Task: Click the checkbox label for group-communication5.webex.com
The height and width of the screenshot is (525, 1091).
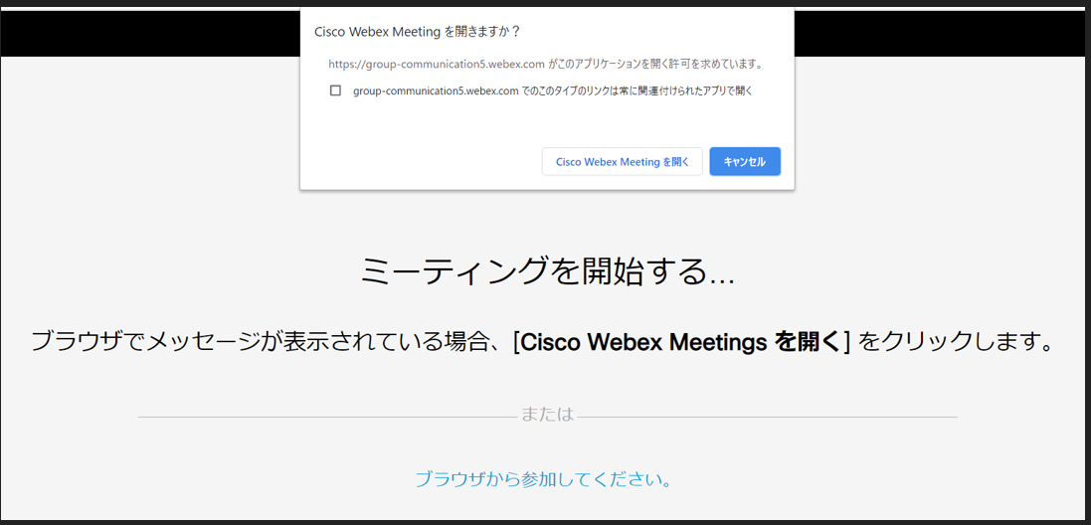Action: [x=553, y=90]
